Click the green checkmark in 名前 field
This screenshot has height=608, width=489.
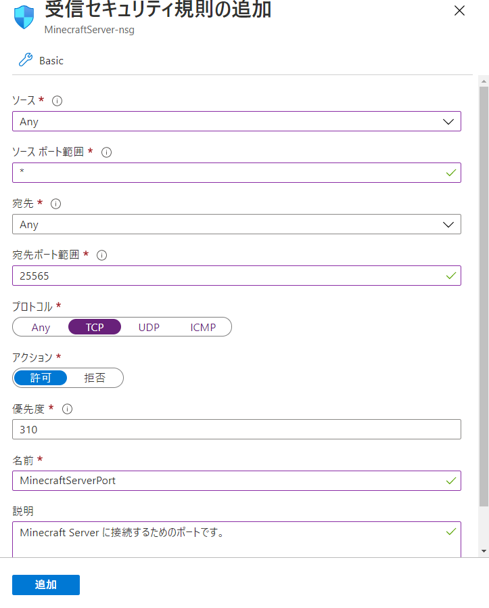pos(450,481)
